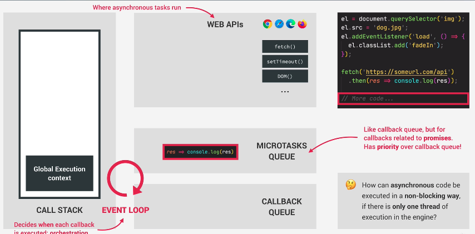
Task: Click the Global Execution context block
Action: [x=60, y=173]
